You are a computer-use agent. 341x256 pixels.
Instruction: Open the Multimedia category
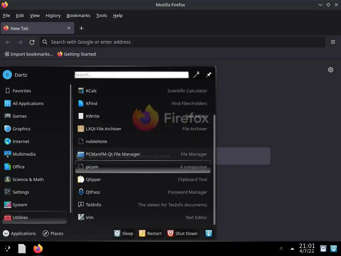[34, 154]
